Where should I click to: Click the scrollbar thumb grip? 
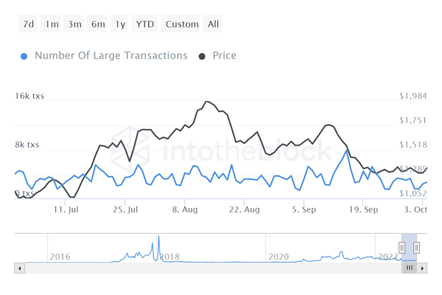[x=409, y=268]
